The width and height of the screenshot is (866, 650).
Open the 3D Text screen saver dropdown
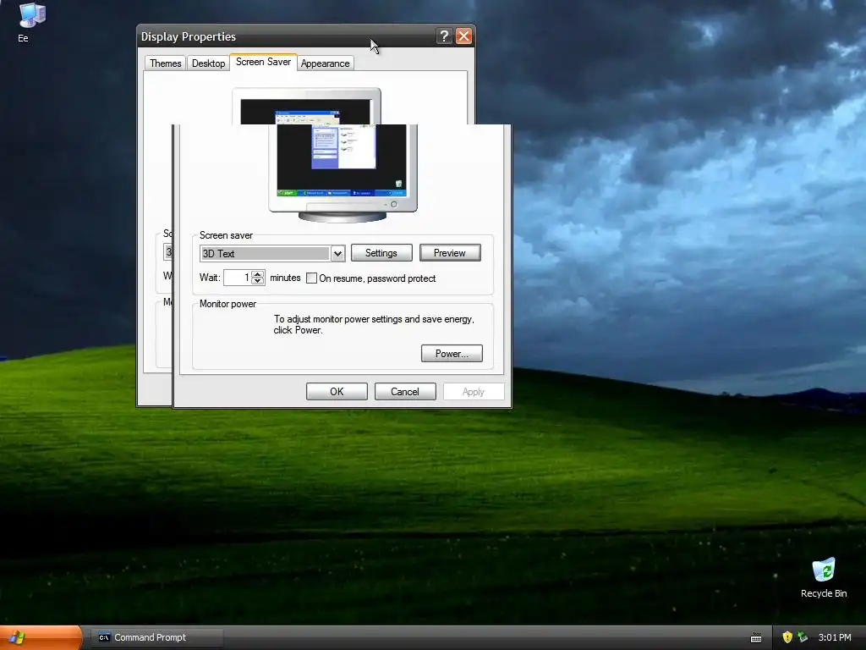tap(337, 254)
